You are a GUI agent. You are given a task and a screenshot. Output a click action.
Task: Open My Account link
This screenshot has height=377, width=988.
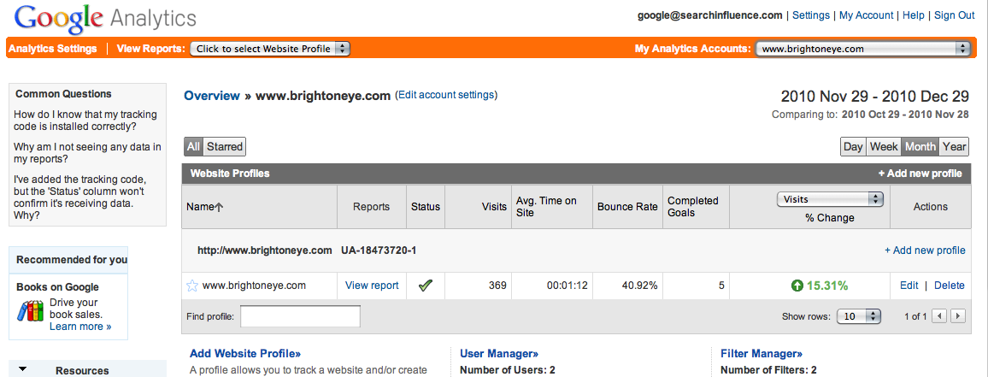pyautogui.click(x=867, y=15)
